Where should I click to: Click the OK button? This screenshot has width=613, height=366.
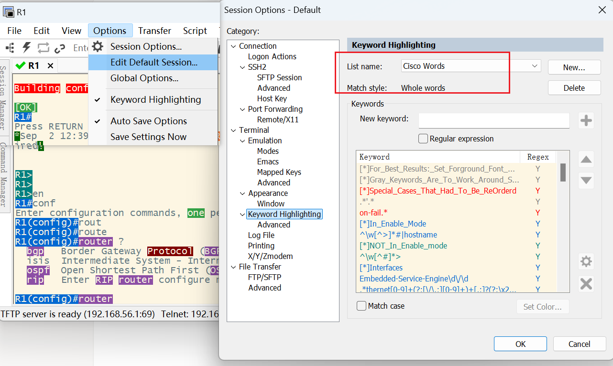click(520, 344)
